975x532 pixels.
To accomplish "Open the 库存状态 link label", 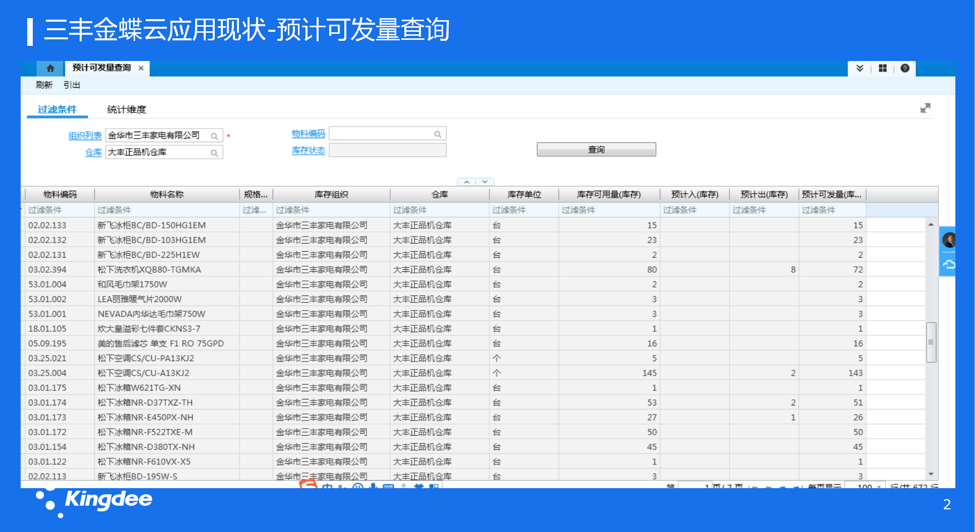I will click(308, 150).
